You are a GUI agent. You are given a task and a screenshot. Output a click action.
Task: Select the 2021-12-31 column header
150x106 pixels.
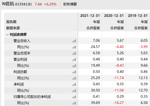click(90, 16)
